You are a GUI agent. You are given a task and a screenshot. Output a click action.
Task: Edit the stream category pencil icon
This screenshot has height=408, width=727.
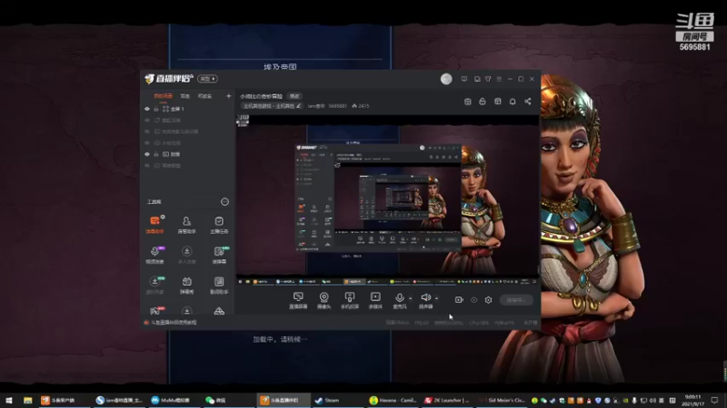coord(299,106)
